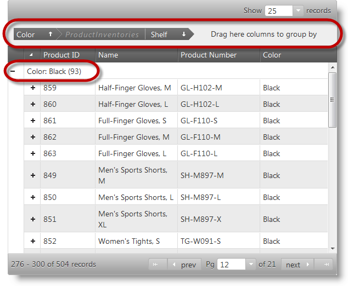Go to last page icon

pos(326,265)
